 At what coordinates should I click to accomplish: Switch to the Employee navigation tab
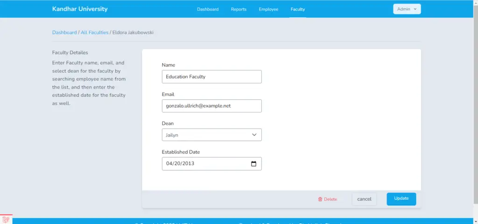coord(268,9)
